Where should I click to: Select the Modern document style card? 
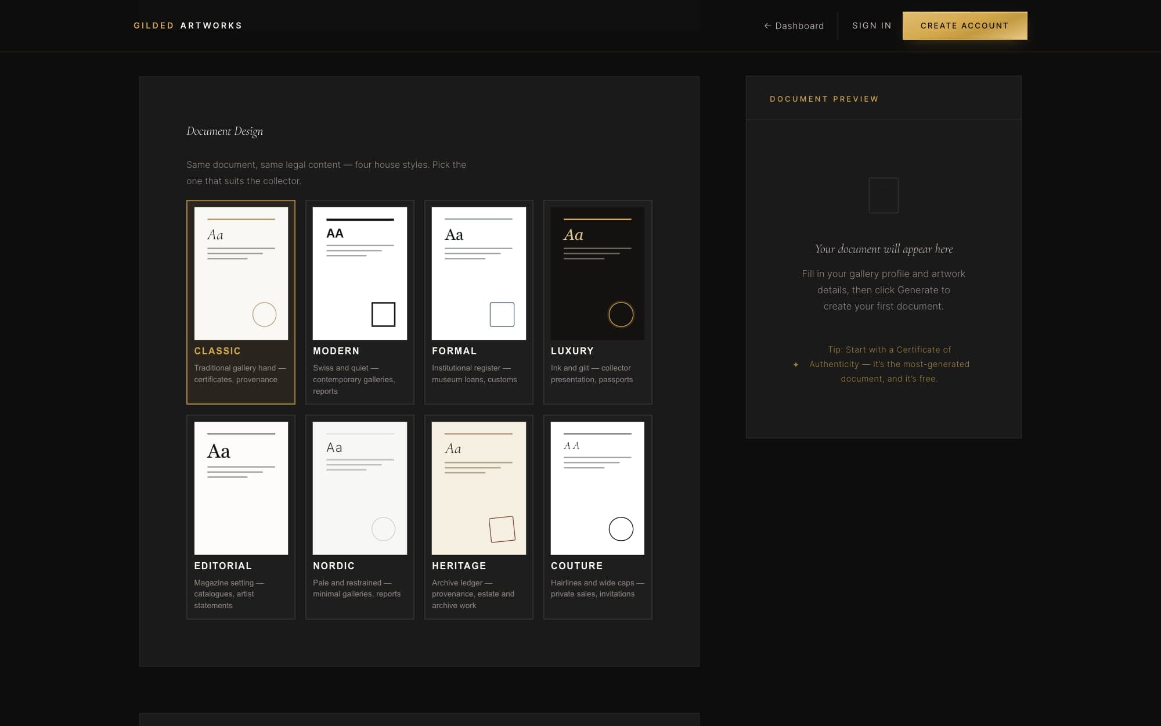pos(360,302)
